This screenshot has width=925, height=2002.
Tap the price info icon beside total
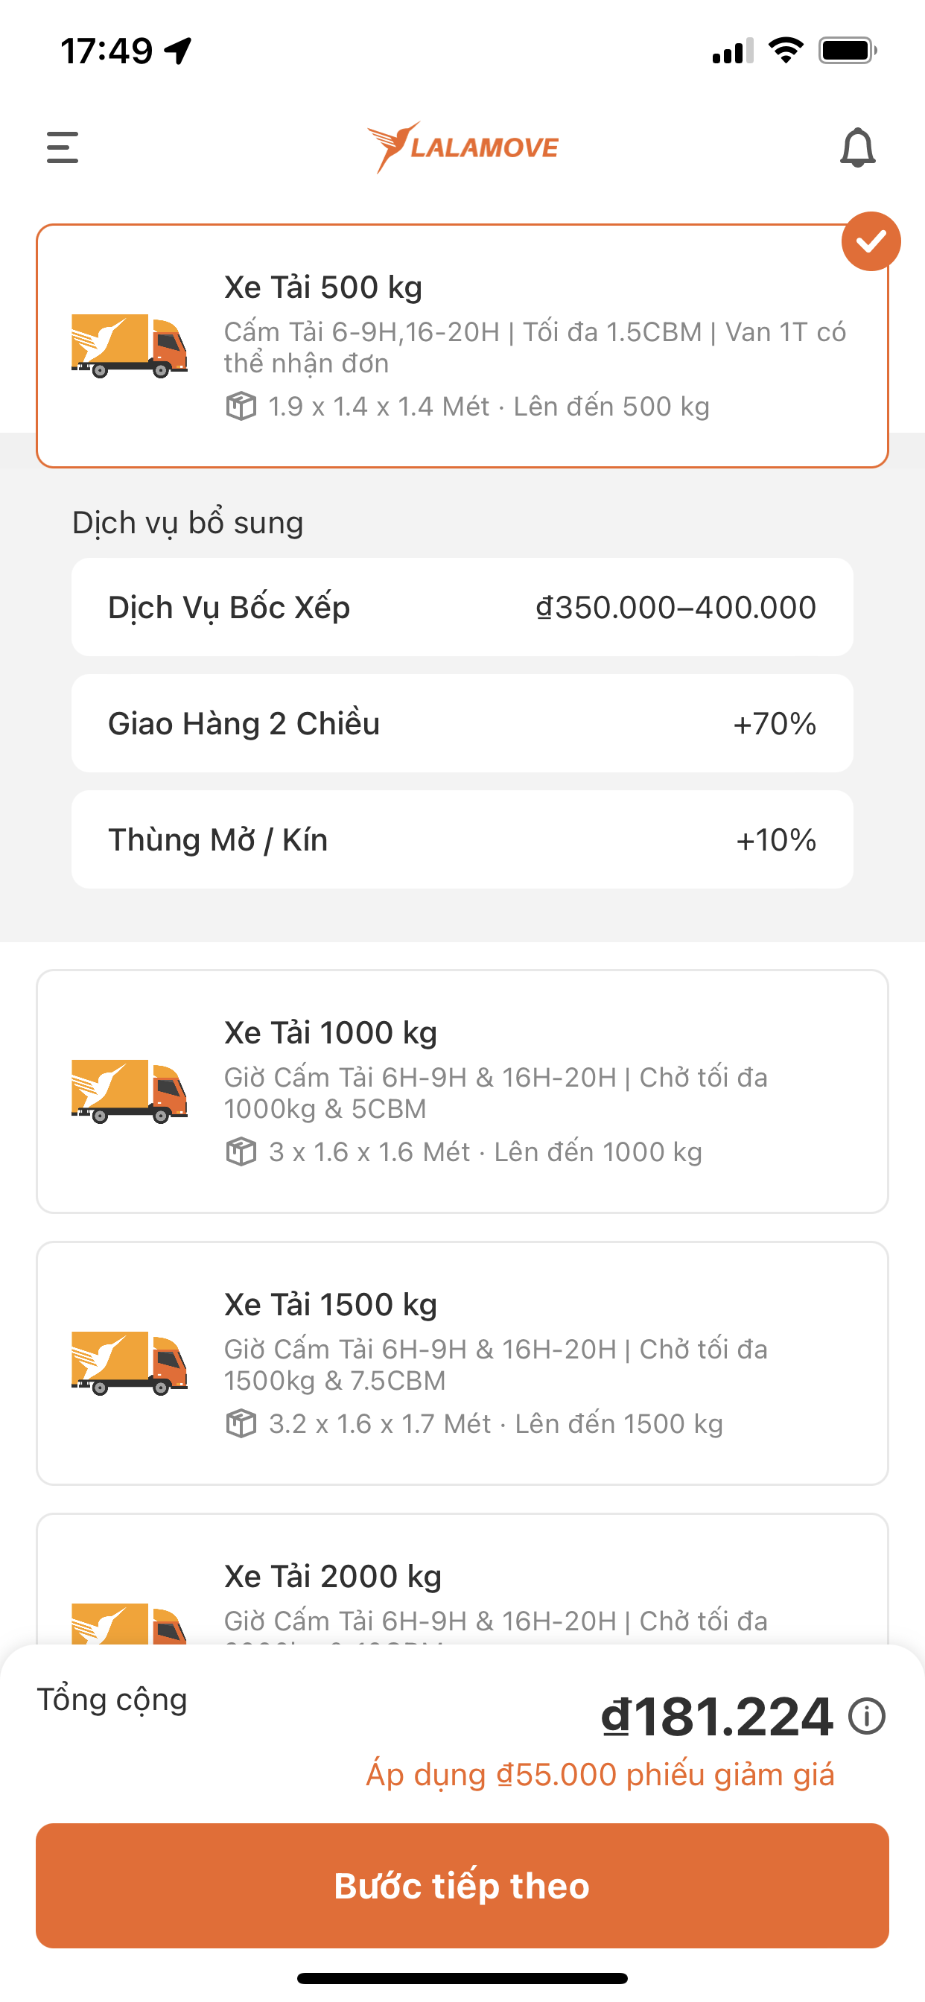point(867,1716)
